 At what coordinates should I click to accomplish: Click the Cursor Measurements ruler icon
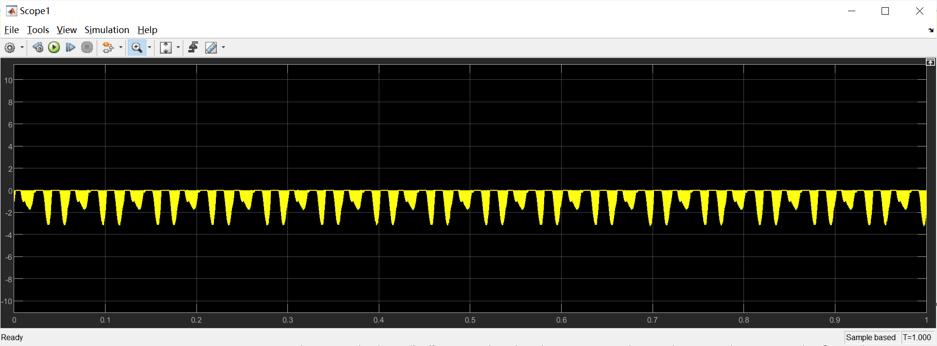[x=211, y=48]
